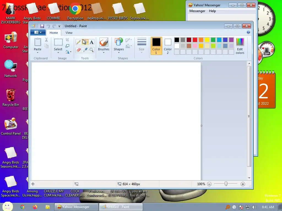Open the shape Outline dropdown
Screen dimensions: 282x211
[x=129, y=40]
